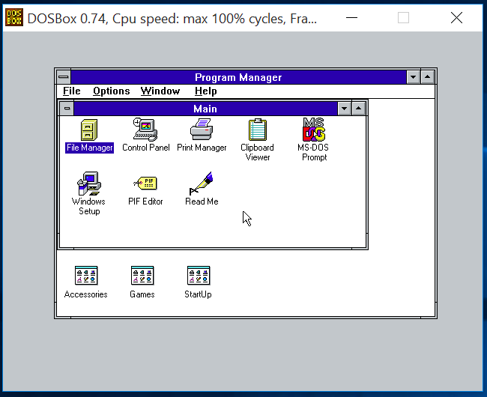This screenshot has height=397, width=487.
Task: Click the 'Games' label text
Action: (x=142, y=294)
